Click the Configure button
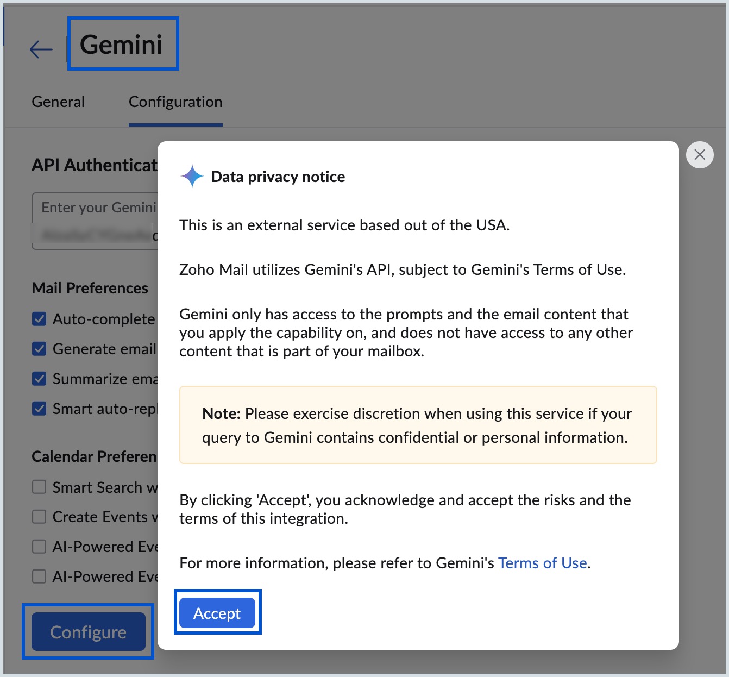729x677 pixels. click(x=87, y=632)
